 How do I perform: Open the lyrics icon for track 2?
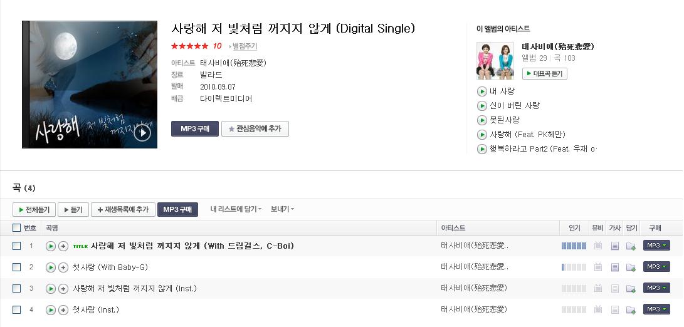pyautogui.click(x=614, y=267)
